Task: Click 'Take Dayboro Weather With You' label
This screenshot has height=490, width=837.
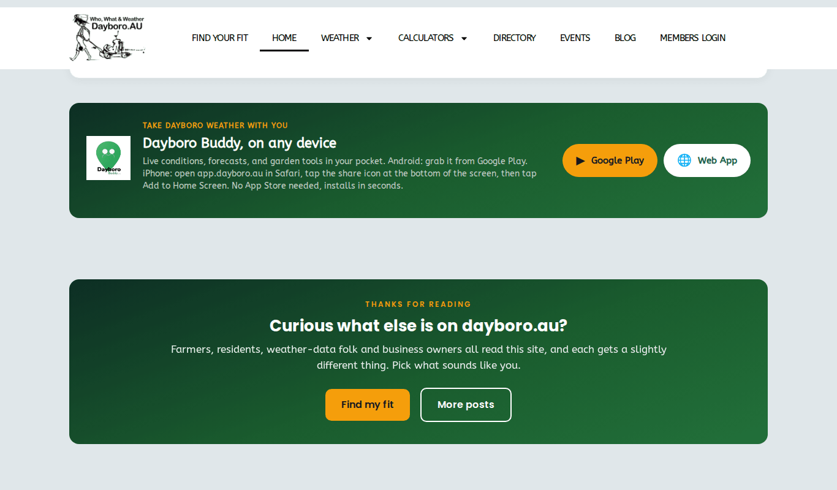Action: 215,126
